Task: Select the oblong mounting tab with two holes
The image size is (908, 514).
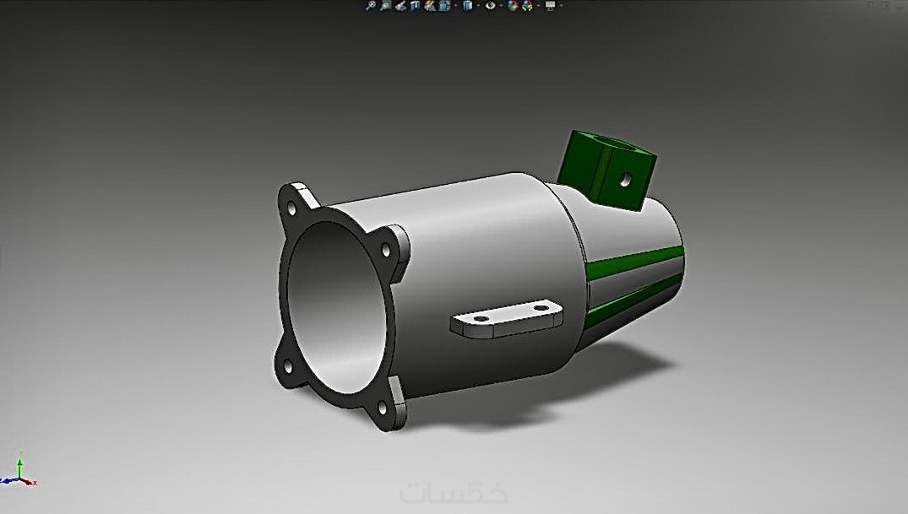Action: (506, 318)
